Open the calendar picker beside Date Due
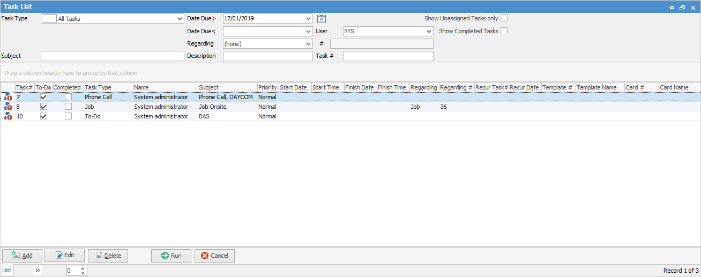Image resolution: width=701 pixels, height=277 pixels. [322, 19]
